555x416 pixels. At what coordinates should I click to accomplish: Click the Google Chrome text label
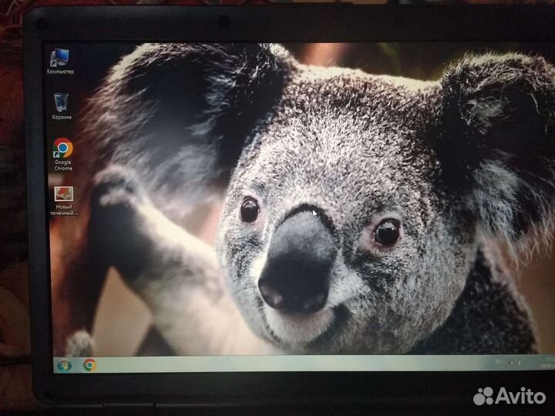point(63,166)
